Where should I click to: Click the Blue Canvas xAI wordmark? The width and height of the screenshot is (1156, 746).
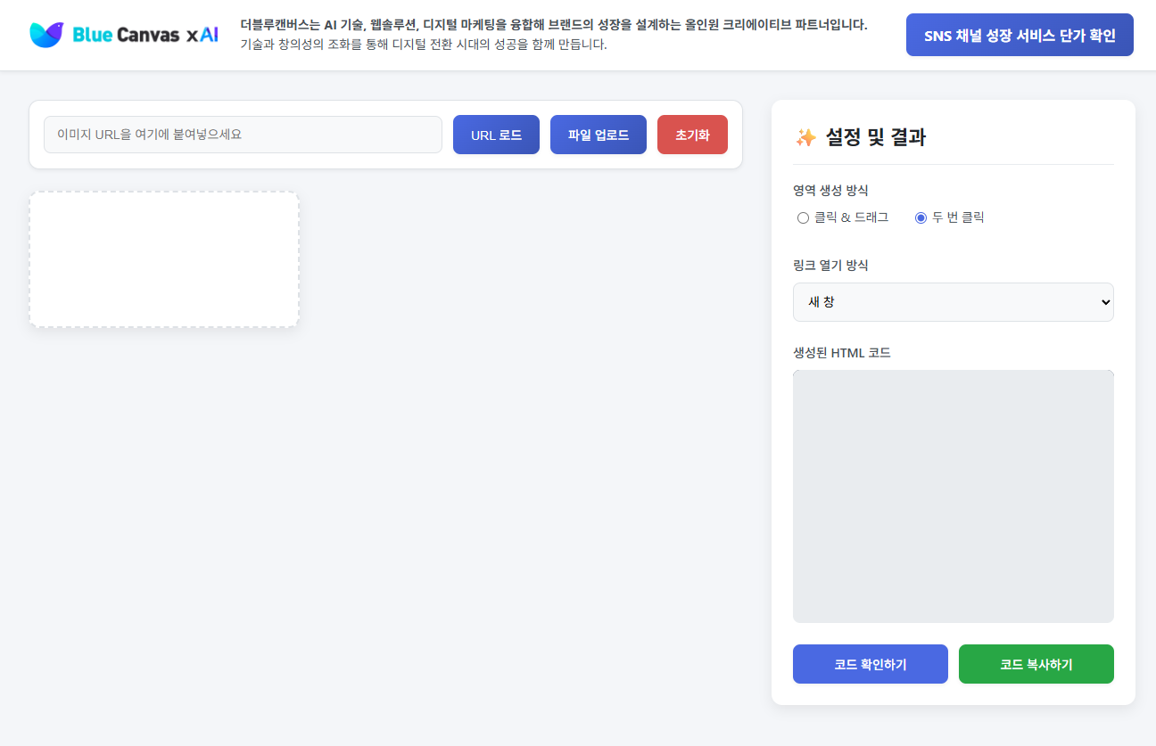(144, 35)
